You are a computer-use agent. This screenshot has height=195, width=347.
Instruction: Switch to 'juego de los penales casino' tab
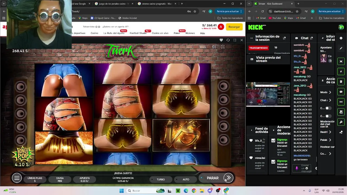(x=114, y=4)
